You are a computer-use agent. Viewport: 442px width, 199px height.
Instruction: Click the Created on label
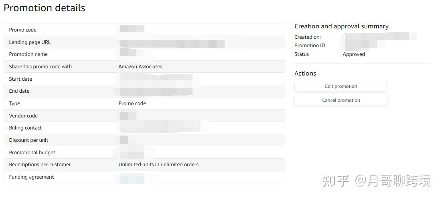[308, 37]
